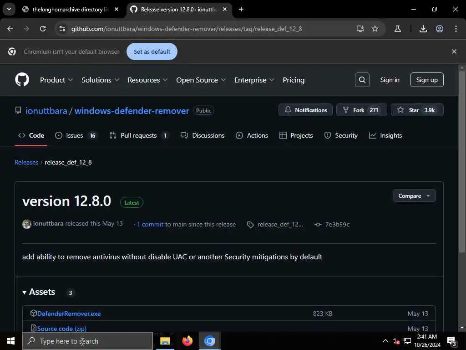466x350 pixels.
Task: Open ionuttbara owner profile link
Action: (x=46, y=111)
